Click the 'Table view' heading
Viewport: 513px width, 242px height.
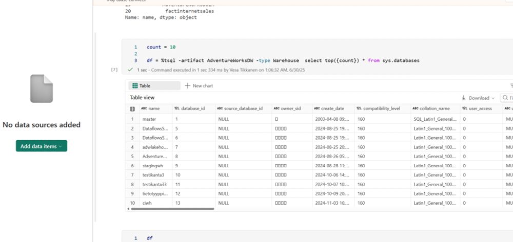click(x=142, y=98)
